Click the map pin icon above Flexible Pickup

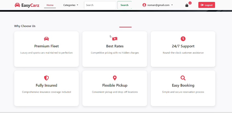(115, 78)
